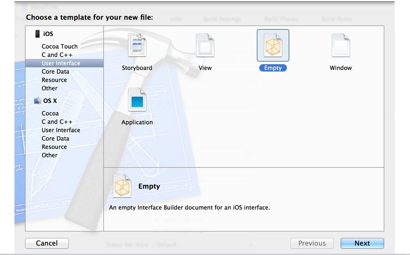Choose the View template icon
This screenshot has width=410, height=255.
(205, 45)
